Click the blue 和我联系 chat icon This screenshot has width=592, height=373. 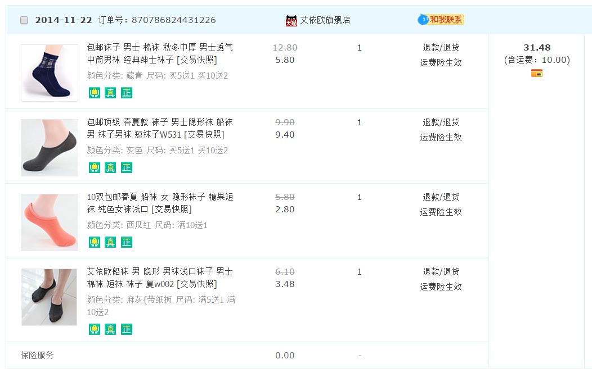(423, 20)
